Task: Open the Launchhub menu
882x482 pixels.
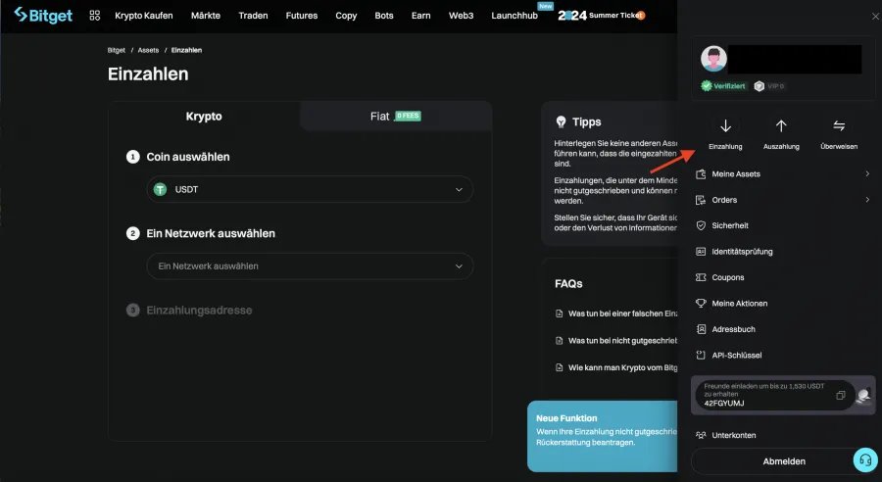Action: [514, 16]
